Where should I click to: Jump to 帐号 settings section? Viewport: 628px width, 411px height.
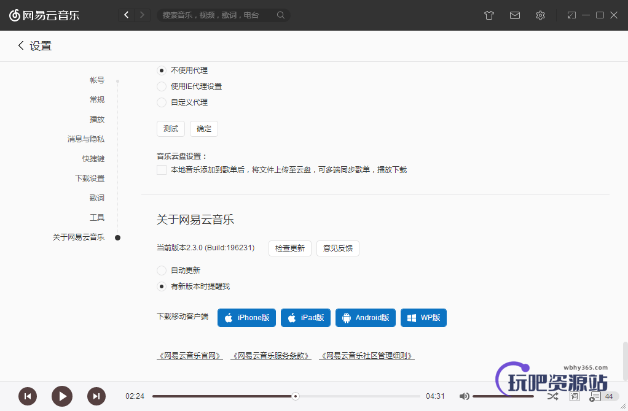pos(97,80)
